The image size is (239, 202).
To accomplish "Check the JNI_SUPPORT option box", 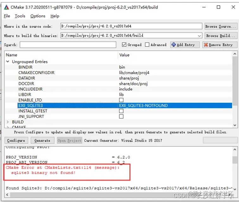I will click(x=121, y=116).
